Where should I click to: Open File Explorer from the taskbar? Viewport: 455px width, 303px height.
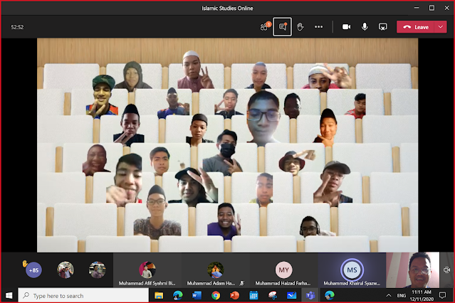pos(159,295)
